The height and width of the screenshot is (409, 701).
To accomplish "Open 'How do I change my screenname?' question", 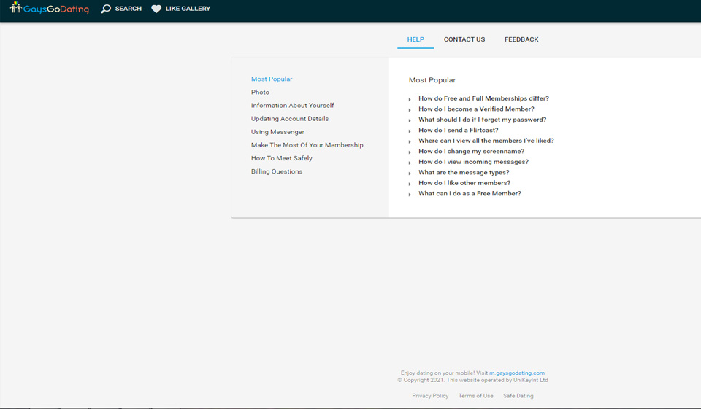I will pos(471,151).
